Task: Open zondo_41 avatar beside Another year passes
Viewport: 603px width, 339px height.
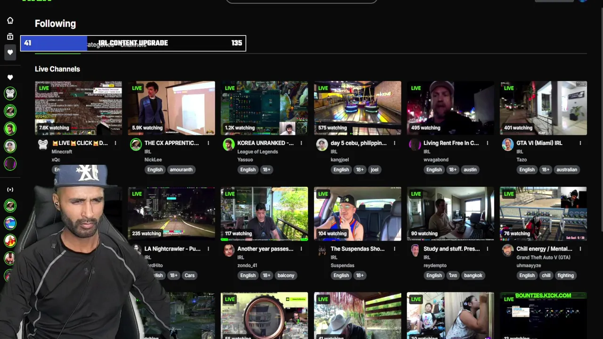Action: [x=228, y=250]
